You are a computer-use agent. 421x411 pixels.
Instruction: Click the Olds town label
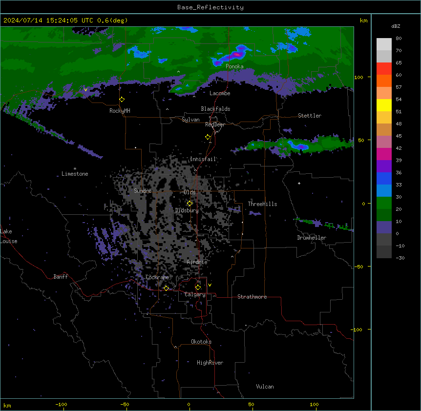(x=189, y=192)
